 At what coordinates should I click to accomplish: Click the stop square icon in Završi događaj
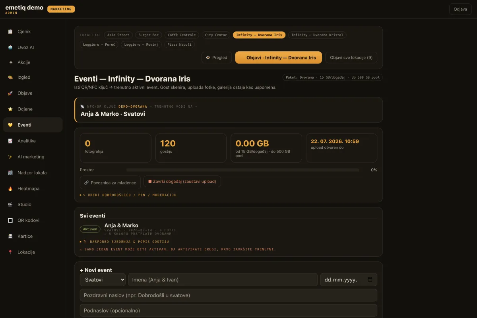coord(150,181)
